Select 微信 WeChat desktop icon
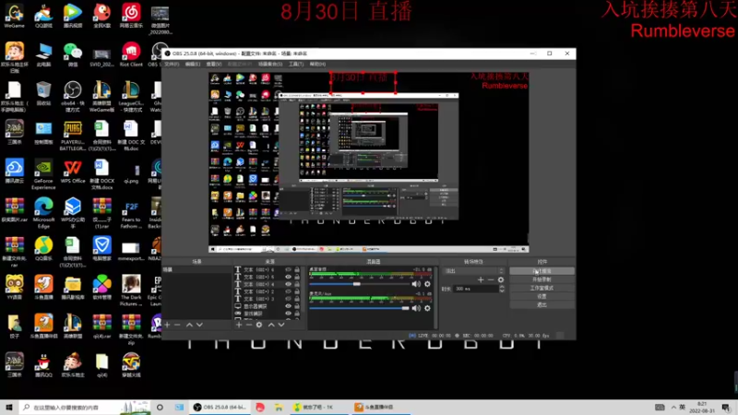This screenshot has height=415, width=738. coord(73,54)
